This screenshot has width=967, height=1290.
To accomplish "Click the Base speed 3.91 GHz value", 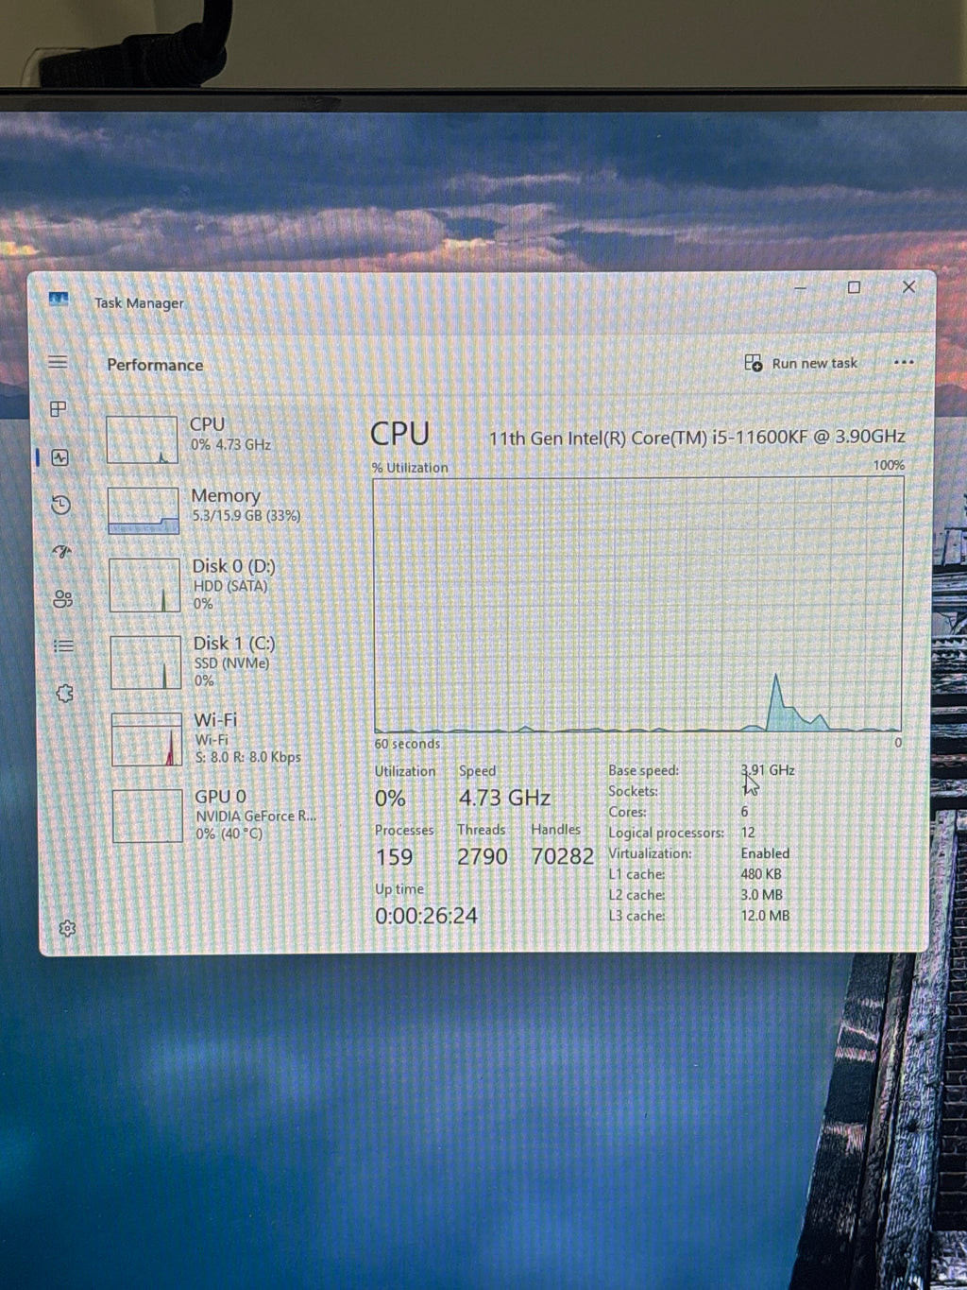I will (x=768, y=770).
